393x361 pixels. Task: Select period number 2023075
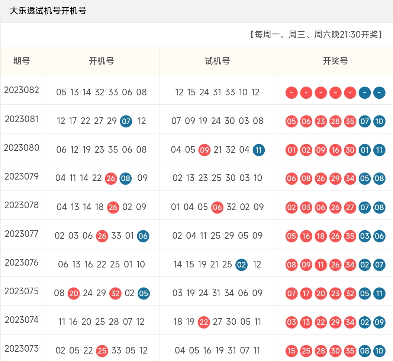point(22,291)
